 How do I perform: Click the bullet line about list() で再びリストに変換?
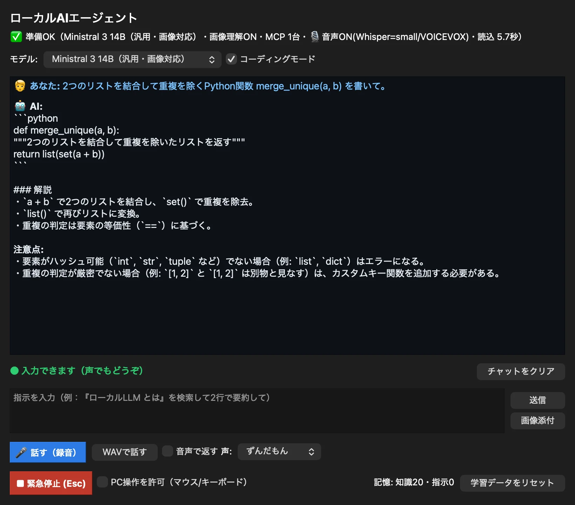pyautogui.click(x=77, y=214)
